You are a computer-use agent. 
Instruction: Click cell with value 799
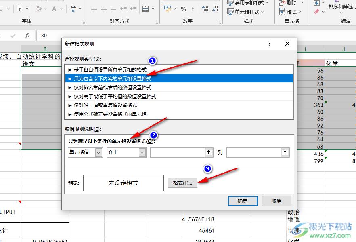click(311, 161)
